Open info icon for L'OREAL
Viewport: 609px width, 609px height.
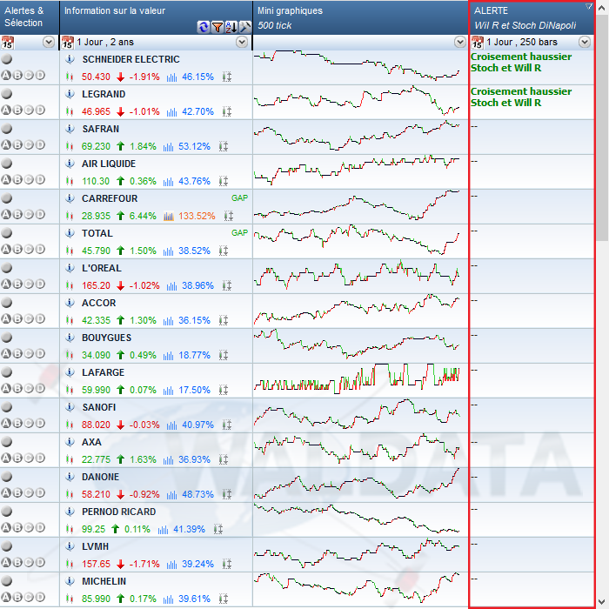click(x=70, y=268)
